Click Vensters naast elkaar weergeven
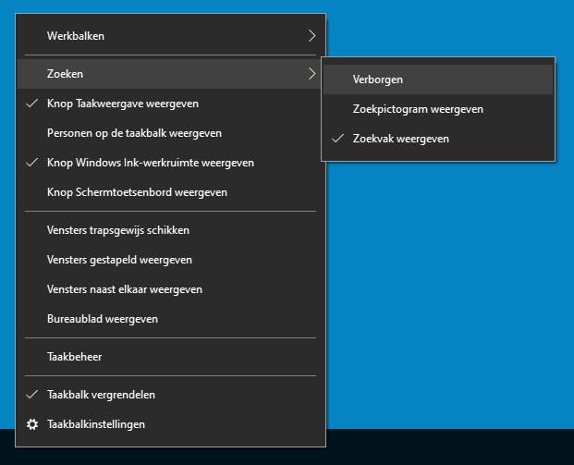574x465 pixels. (125, 289)
